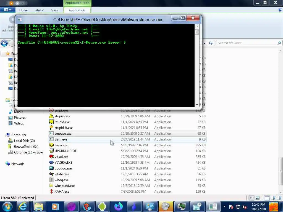Image resolution: width=283 pixels, height=212 pixels.
Task: Open the File menu dropdown in Explorer
Action: point(7,10)
